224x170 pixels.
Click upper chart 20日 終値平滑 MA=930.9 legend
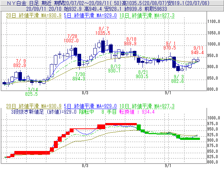coord(34,15)
